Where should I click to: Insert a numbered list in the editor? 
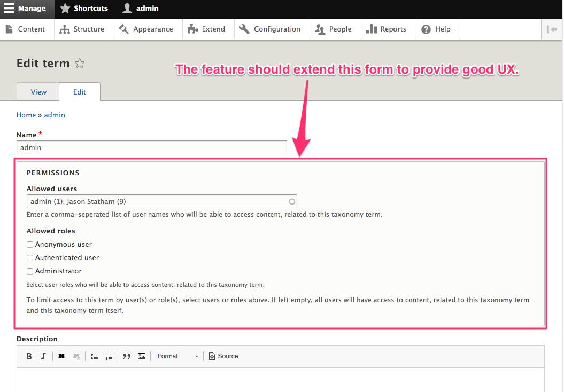109,356
